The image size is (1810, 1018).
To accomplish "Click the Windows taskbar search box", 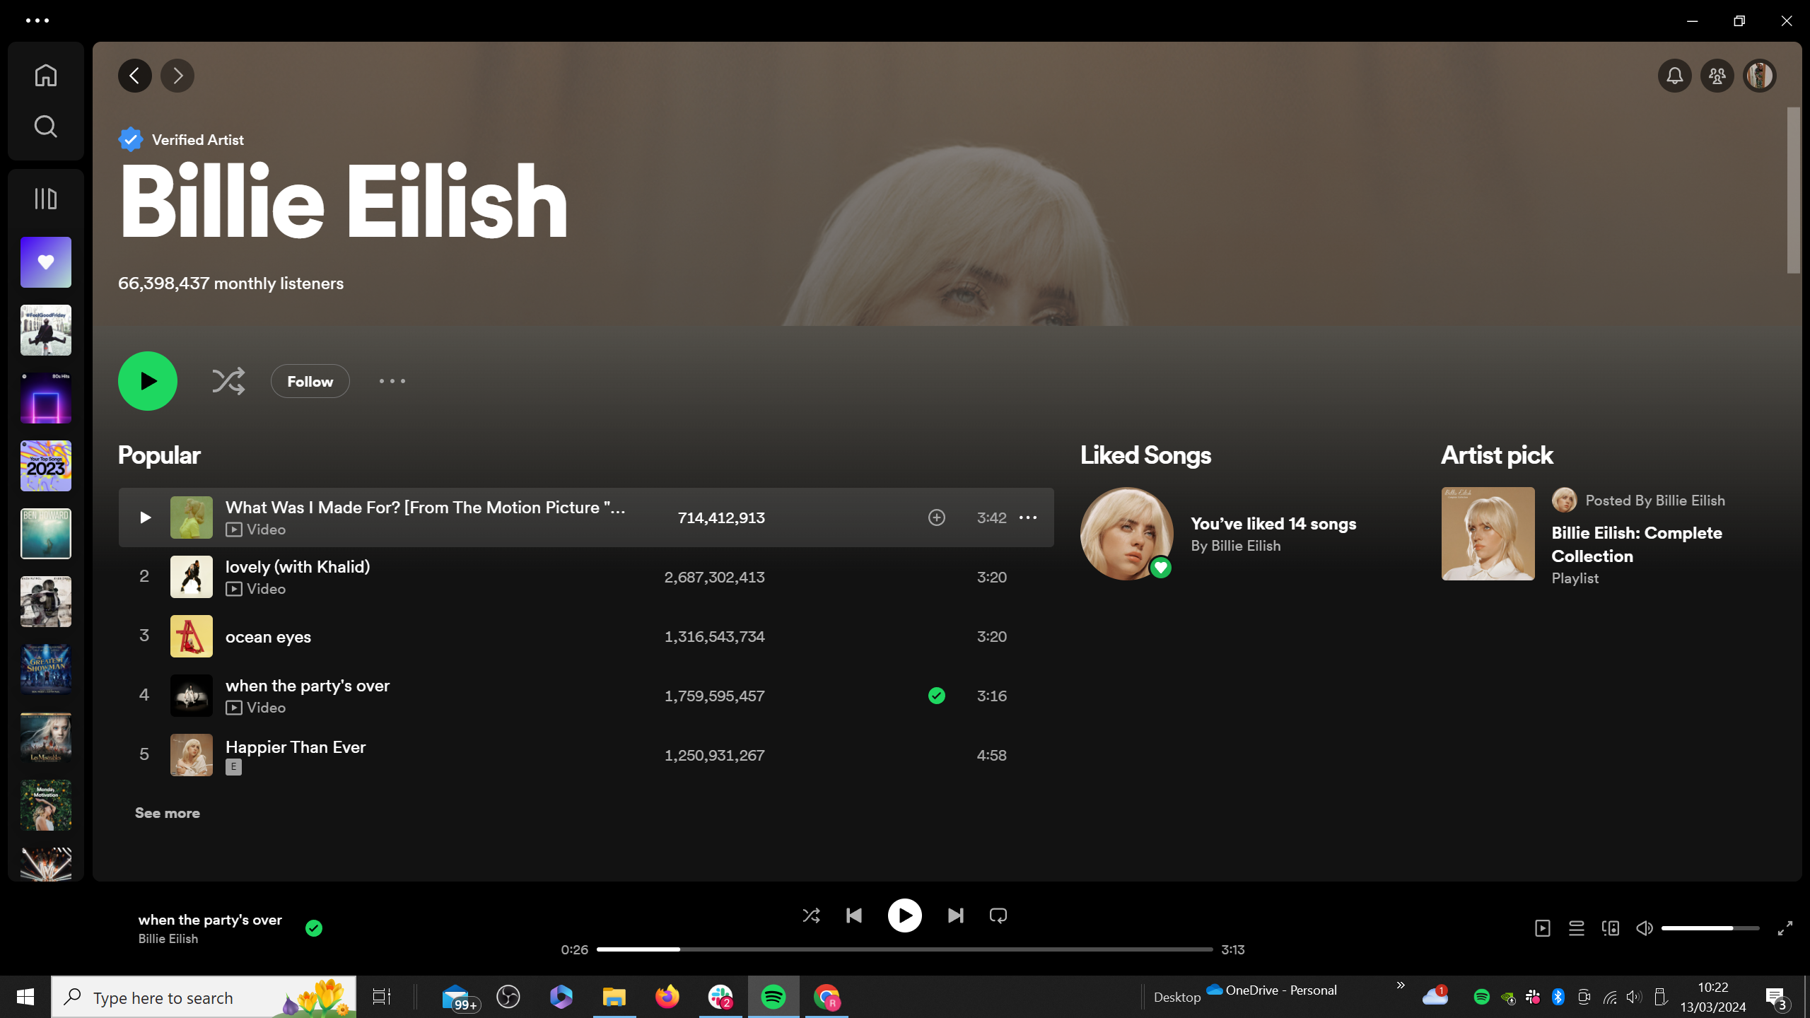I will point(204,997).
